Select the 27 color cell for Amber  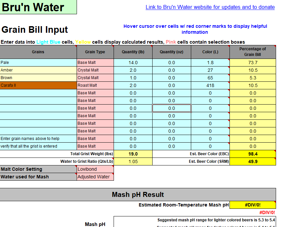tap(210, 70)
